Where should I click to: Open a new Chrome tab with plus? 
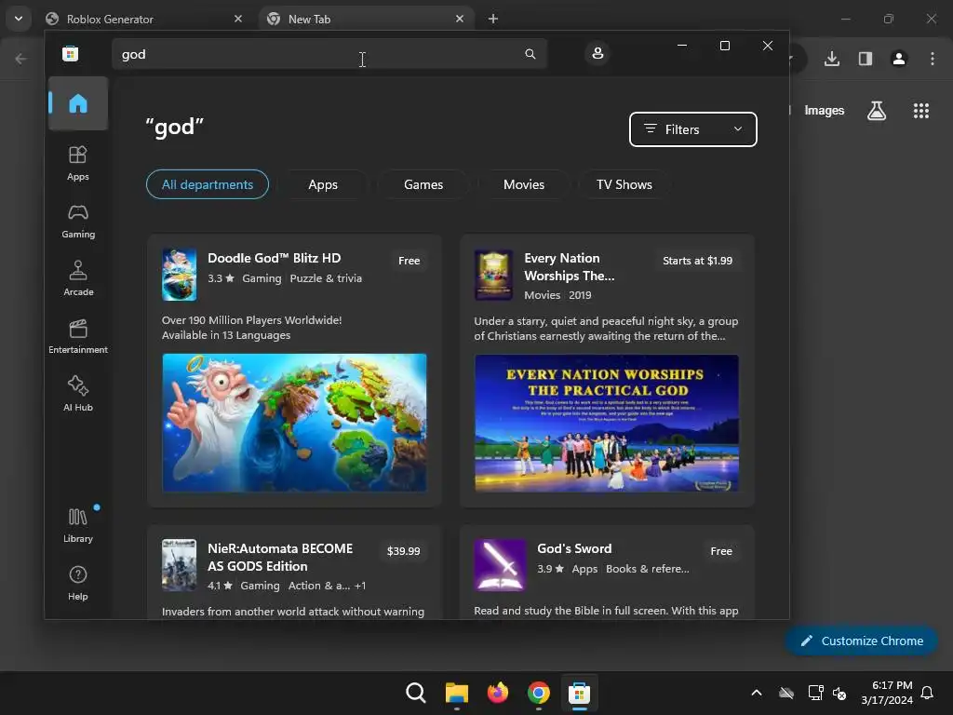493,19
